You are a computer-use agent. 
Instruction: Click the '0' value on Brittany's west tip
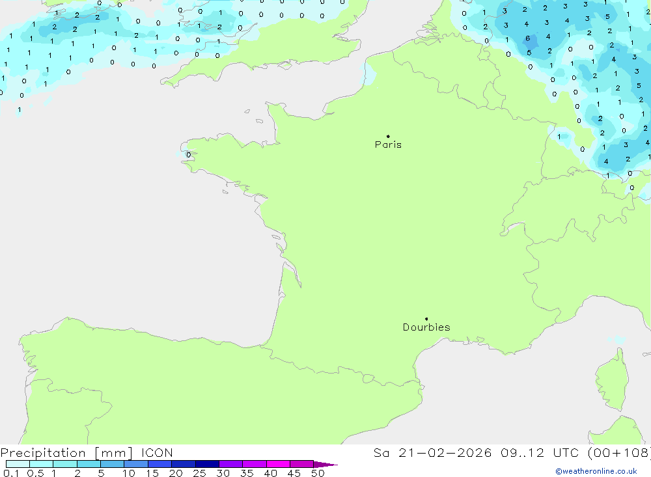coord(189,155)
